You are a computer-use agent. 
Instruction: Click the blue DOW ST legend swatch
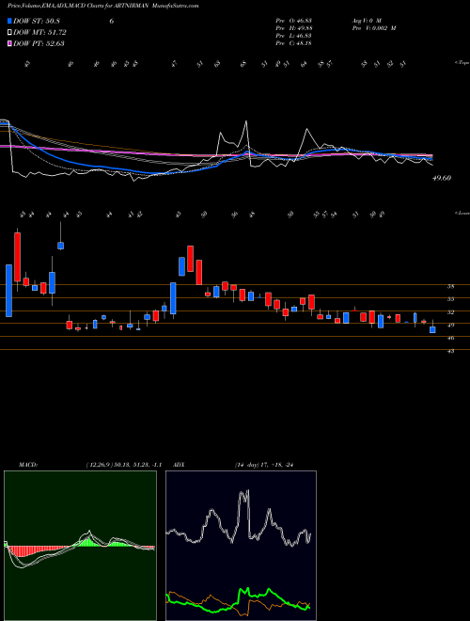pyautogui.click(x=9, y=21)
